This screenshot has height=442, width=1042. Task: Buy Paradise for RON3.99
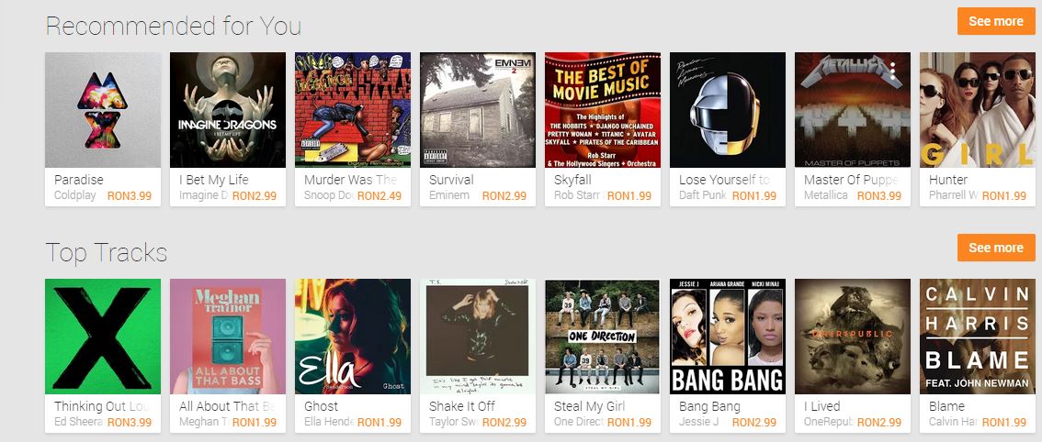[x=129, y=195]
